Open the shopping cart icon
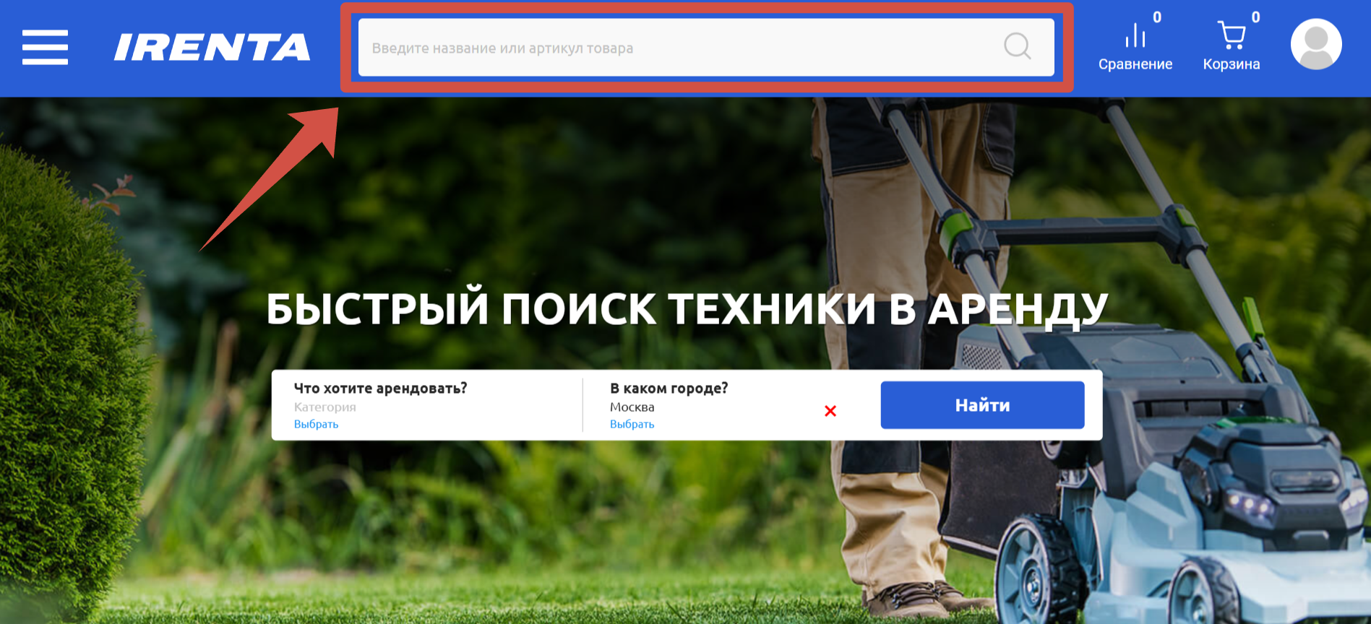Viewport: 1371px width, 624px height. pyautogui.click(x=1231, y=35)
